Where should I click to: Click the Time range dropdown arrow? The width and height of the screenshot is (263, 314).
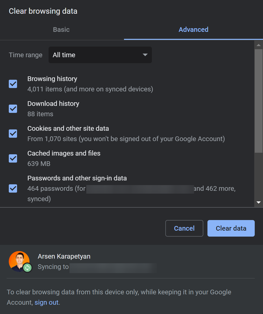(x=145, y=55)
